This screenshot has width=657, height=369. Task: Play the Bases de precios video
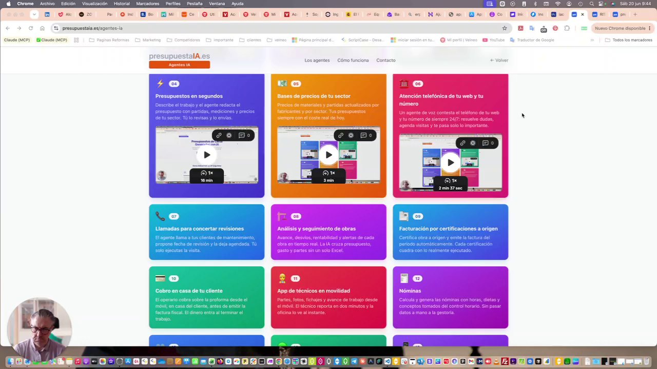click(x=328, y=155)
